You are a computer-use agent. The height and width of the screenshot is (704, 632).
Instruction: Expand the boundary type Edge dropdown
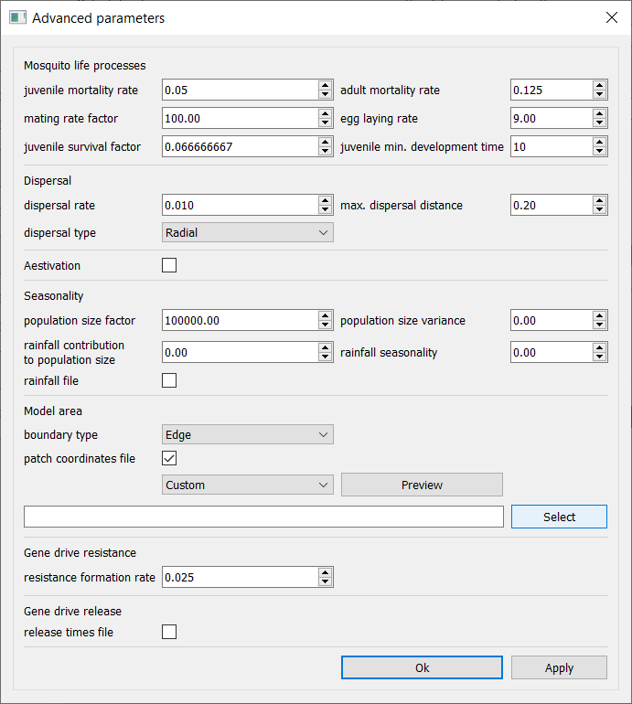click(x=247, y=434)
